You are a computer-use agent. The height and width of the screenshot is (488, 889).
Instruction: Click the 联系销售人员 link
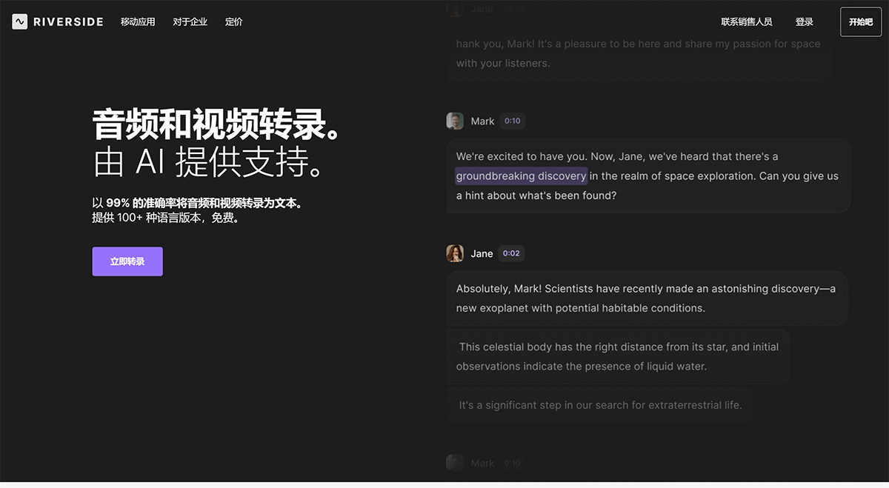[748, 21]
